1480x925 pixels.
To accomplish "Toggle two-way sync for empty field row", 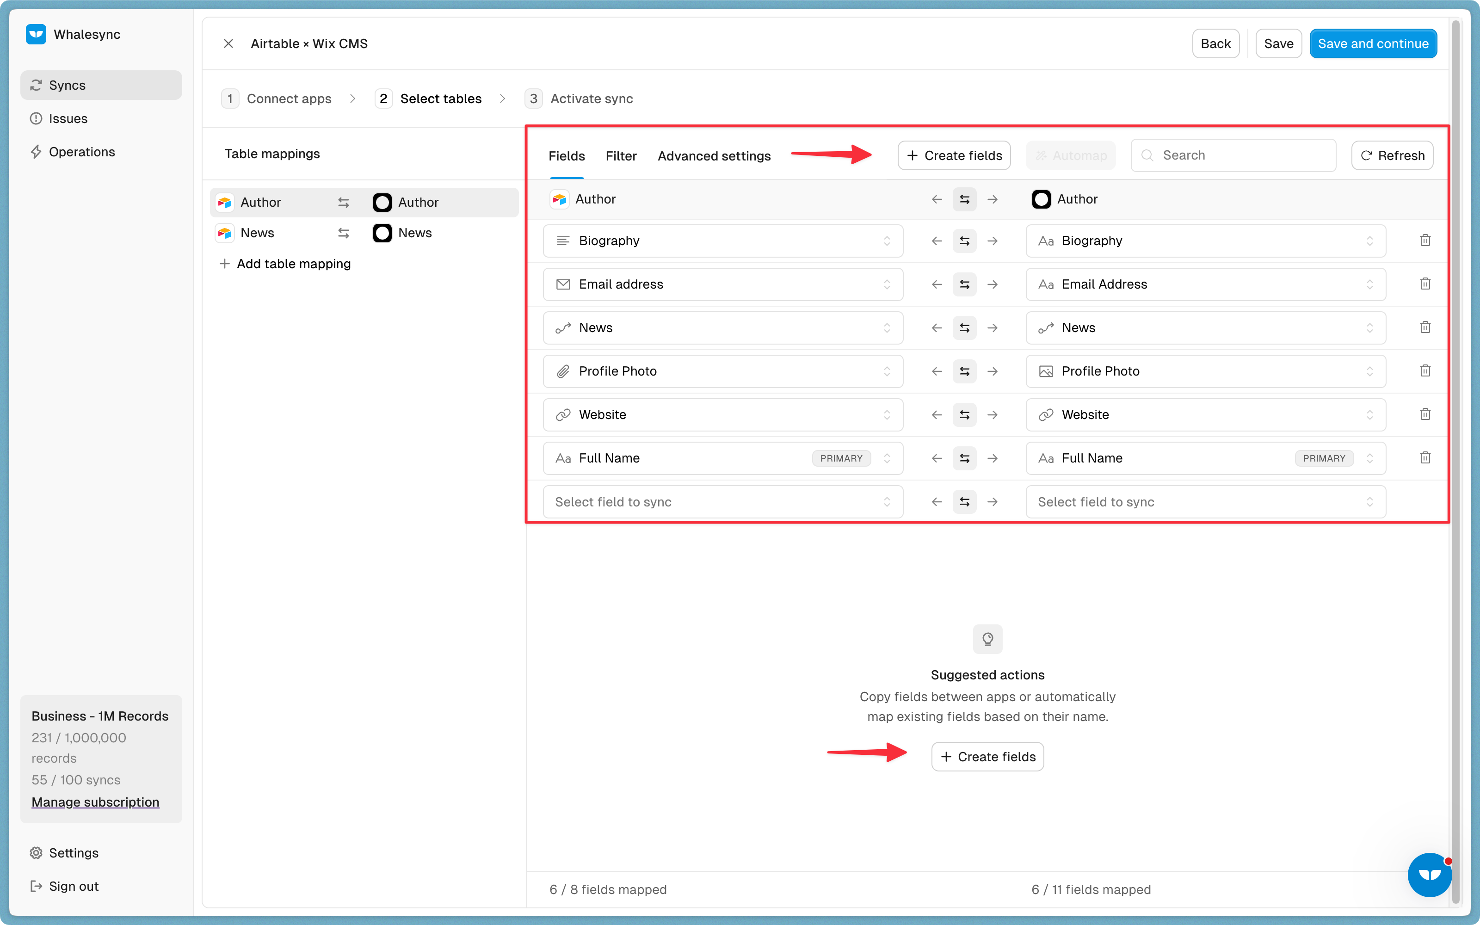I will coord(964,502).
